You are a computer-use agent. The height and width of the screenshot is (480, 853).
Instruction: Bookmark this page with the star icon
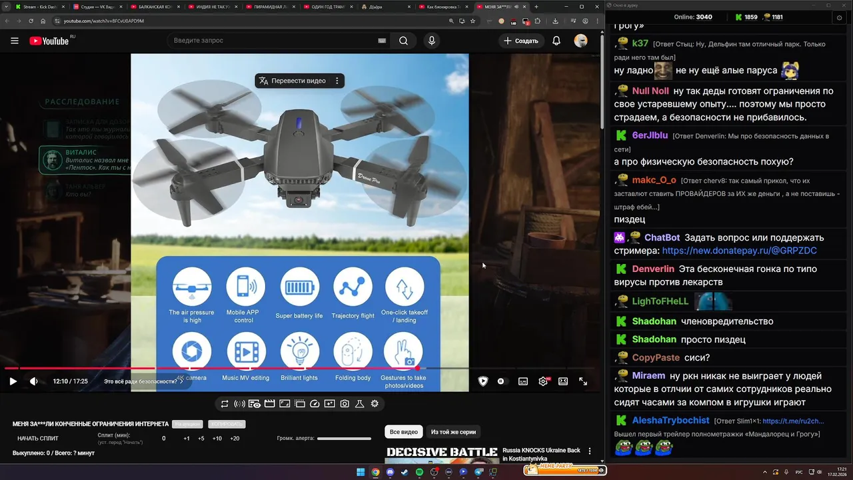click(473, 21)
